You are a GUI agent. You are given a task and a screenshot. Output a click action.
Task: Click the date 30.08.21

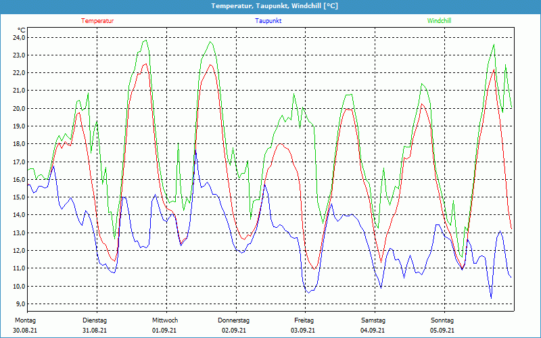[25, 331]
